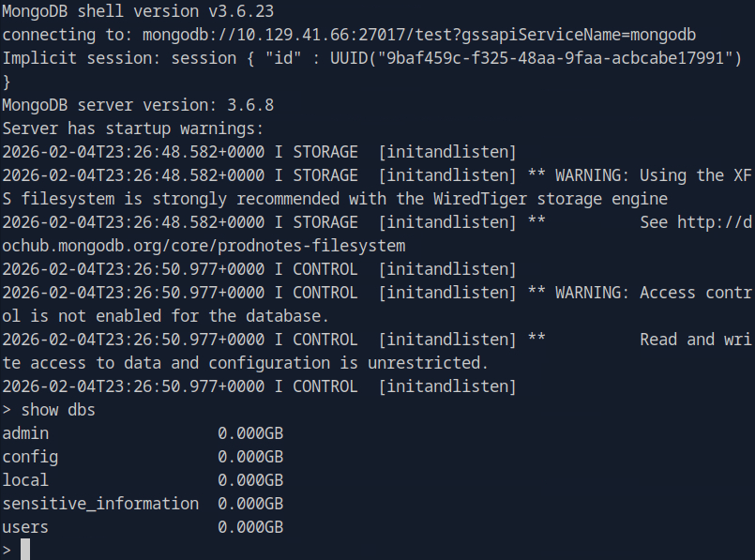This screenshot has width=755, height=560.
Task: Click the size value beside sensitive_information
Action: click(250, 504)
